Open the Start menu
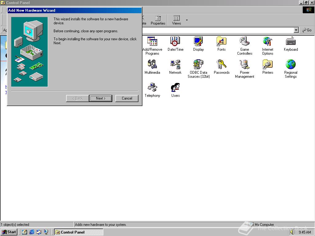The image size is (315, 236). click(9, 232)
